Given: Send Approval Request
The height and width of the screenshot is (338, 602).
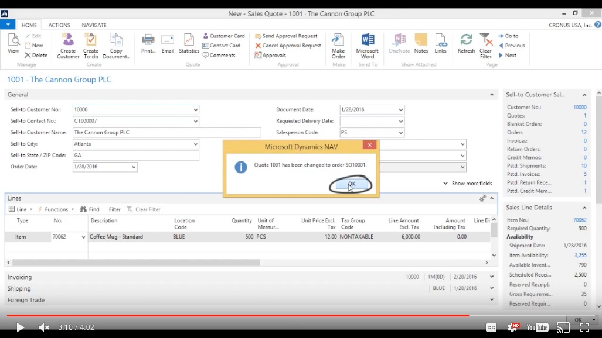Looking at the screenshot, I should point(286,36).
